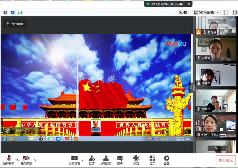Open the 演讲者视图 view dropdown
The image size is (238, 168).
(206, 12)
